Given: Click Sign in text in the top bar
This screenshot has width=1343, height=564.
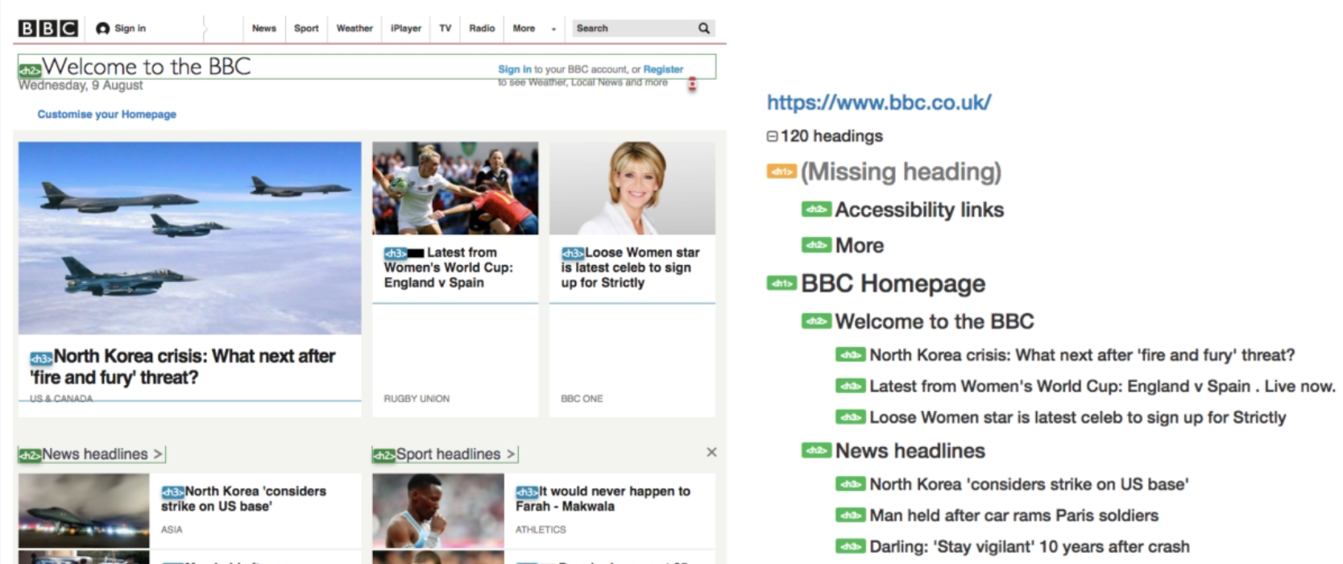Looking at the screenshot, I should click(x=131, y=28).
